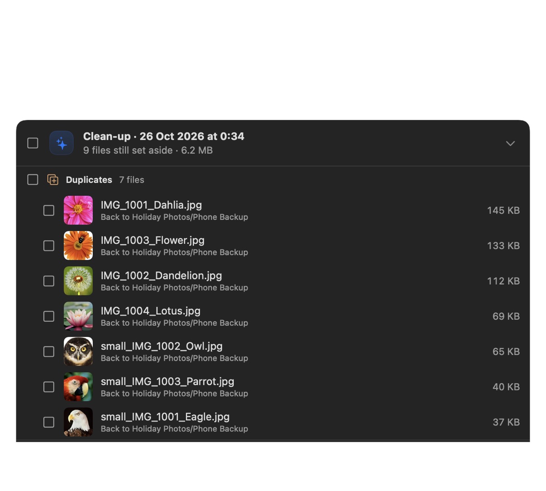This screenshot has height=491, width=546.
Task: Click the 133 KB size value
Action: click(503, 245)
